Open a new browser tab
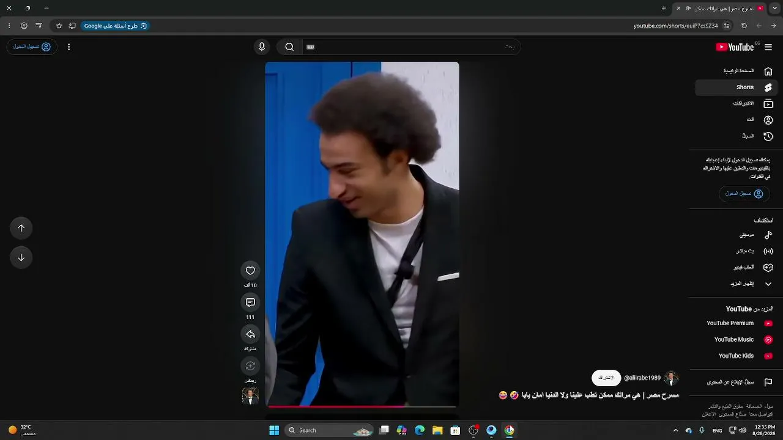The width and height of the screenshot is (783, 440). [664, 9]
